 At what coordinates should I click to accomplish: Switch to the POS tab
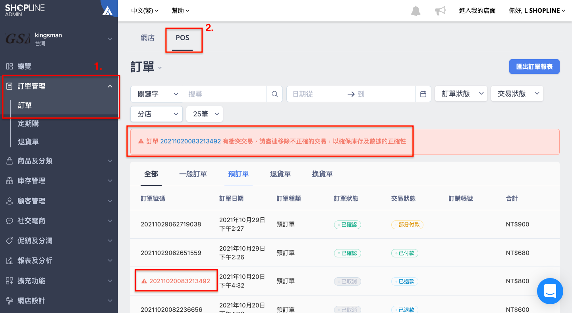(x=183, y=38)
